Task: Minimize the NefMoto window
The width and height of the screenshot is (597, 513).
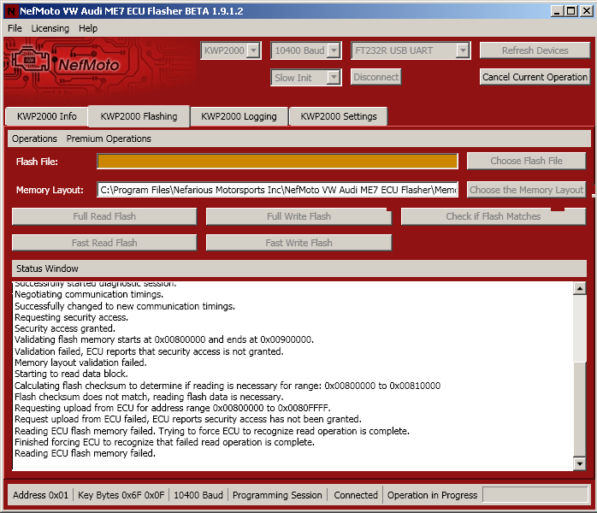Action: pos(557,11)
